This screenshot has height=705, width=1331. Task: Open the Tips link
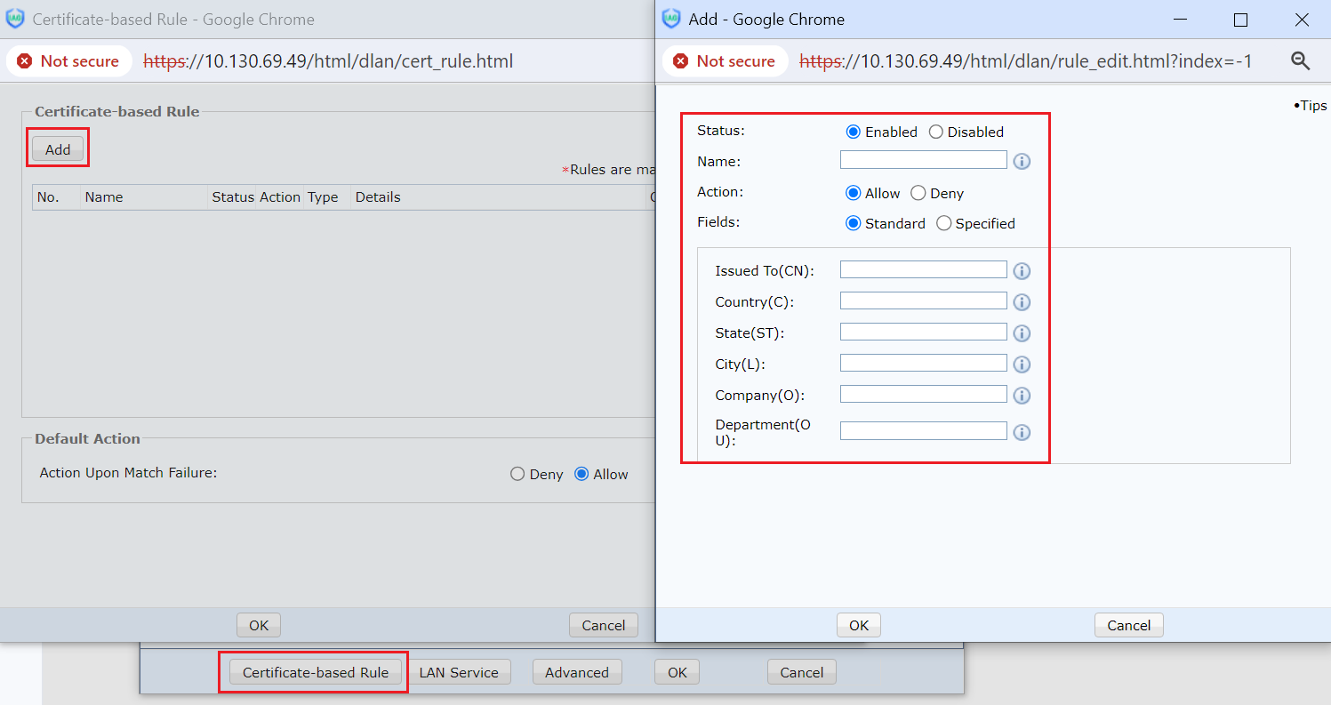coord(1311,106)
